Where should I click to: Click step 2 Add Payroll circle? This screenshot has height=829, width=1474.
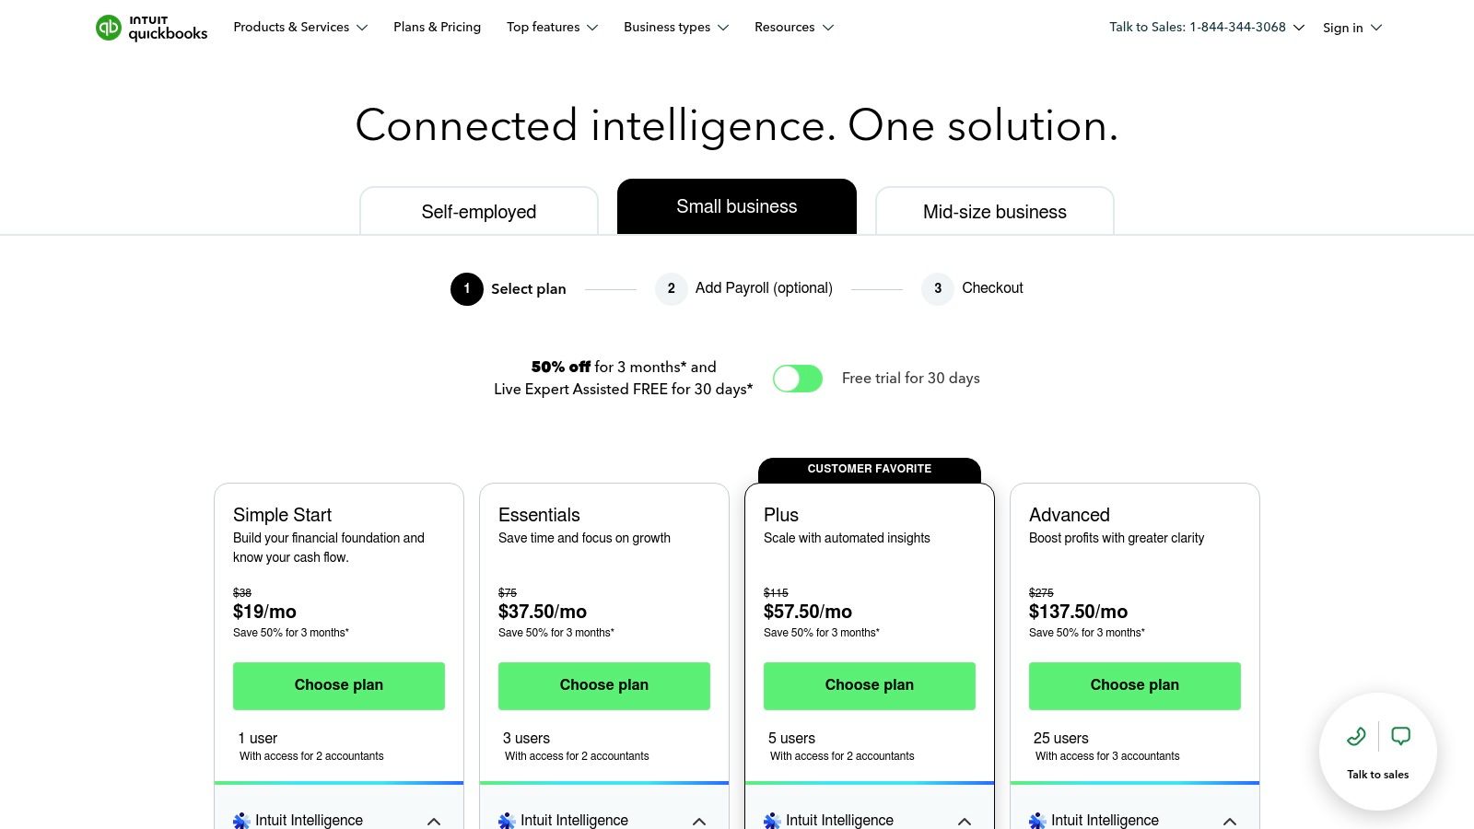click(x=672, y=288)
